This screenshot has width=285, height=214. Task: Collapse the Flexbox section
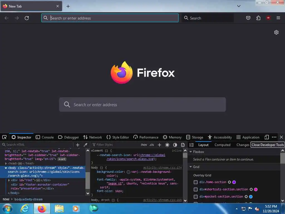coord(191,152)
